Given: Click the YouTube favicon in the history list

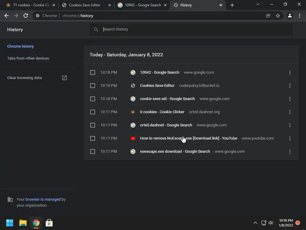Looking at the screenshot, I should (x=133, y=138).
